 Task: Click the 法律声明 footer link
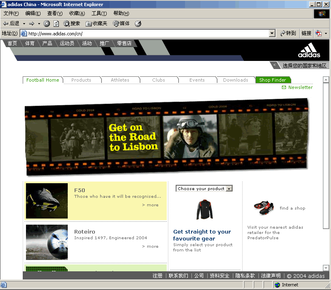[x=271, y=276]
